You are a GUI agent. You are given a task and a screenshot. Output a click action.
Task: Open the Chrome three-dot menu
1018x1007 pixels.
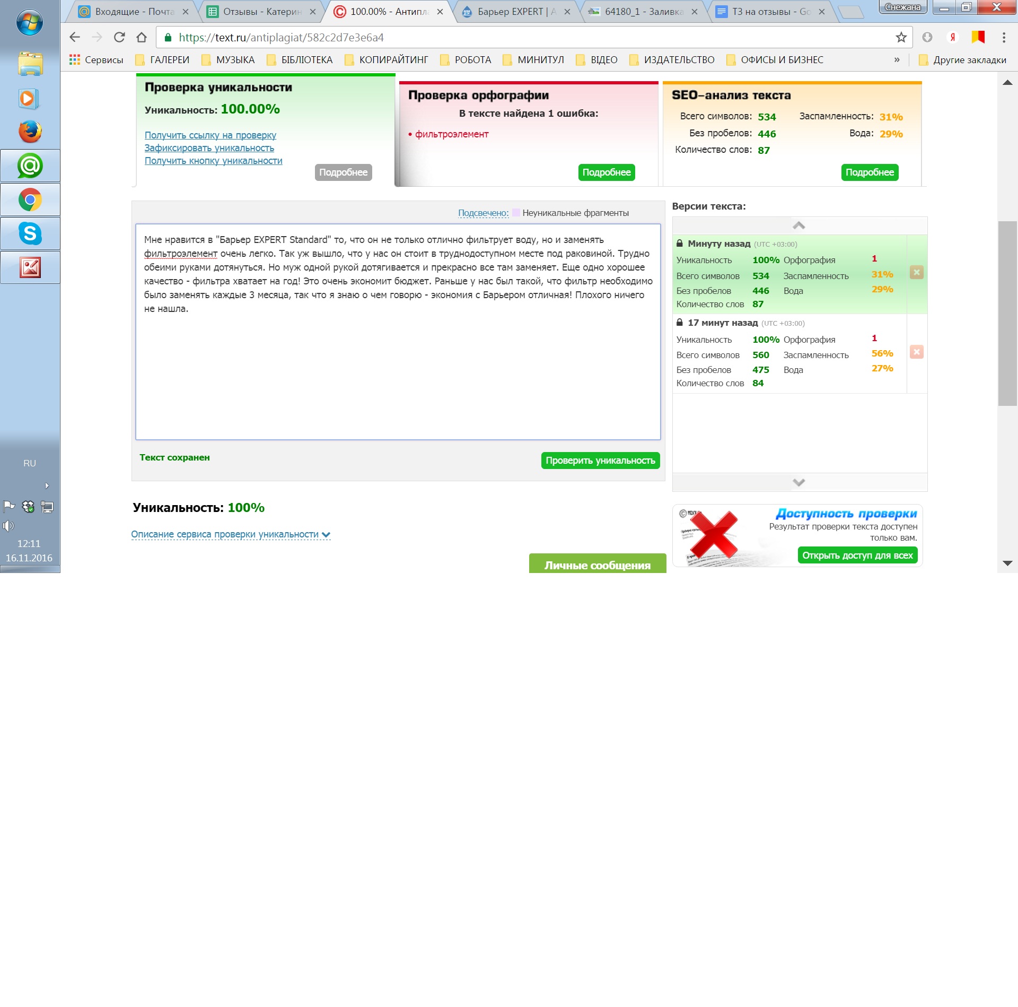coord(1004,37)
